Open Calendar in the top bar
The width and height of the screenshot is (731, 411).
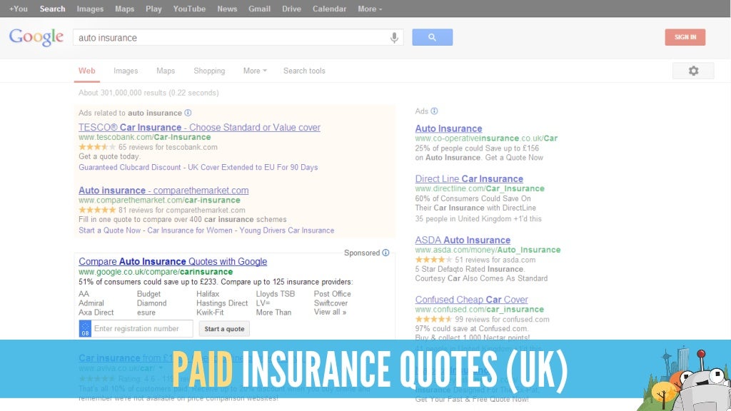pyautogui.click(x=329, y=9)
